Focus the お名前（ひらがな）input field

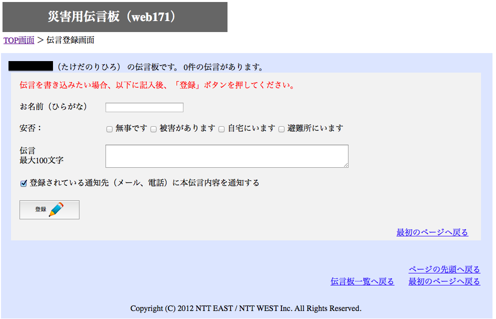(x=144, y=107)
